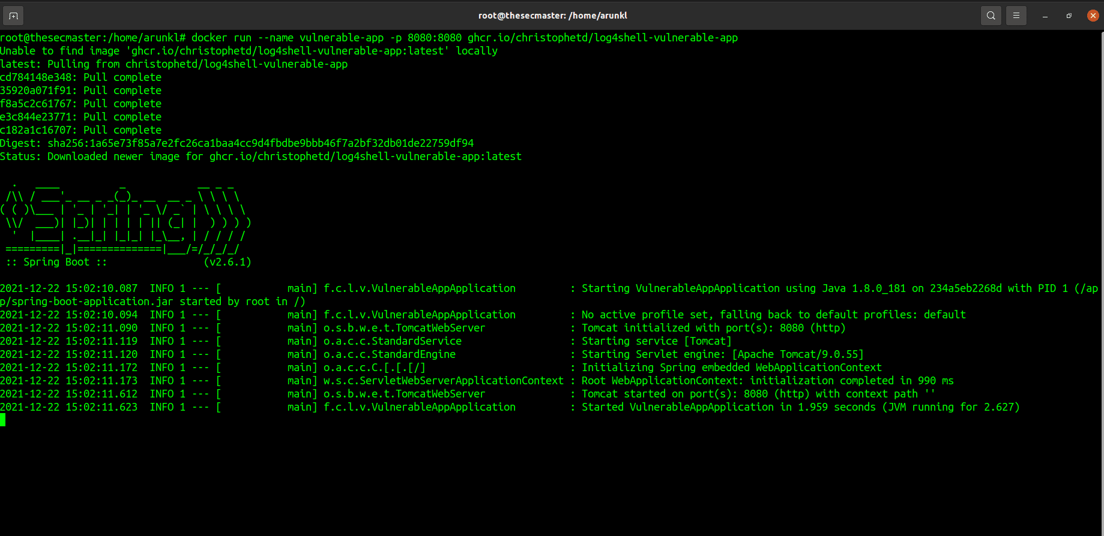The height and width of the screenshot is (536, 1104).
Task: Click the o.a.c.c.StandardEngine logger name
Action: (x=390, y=354)
